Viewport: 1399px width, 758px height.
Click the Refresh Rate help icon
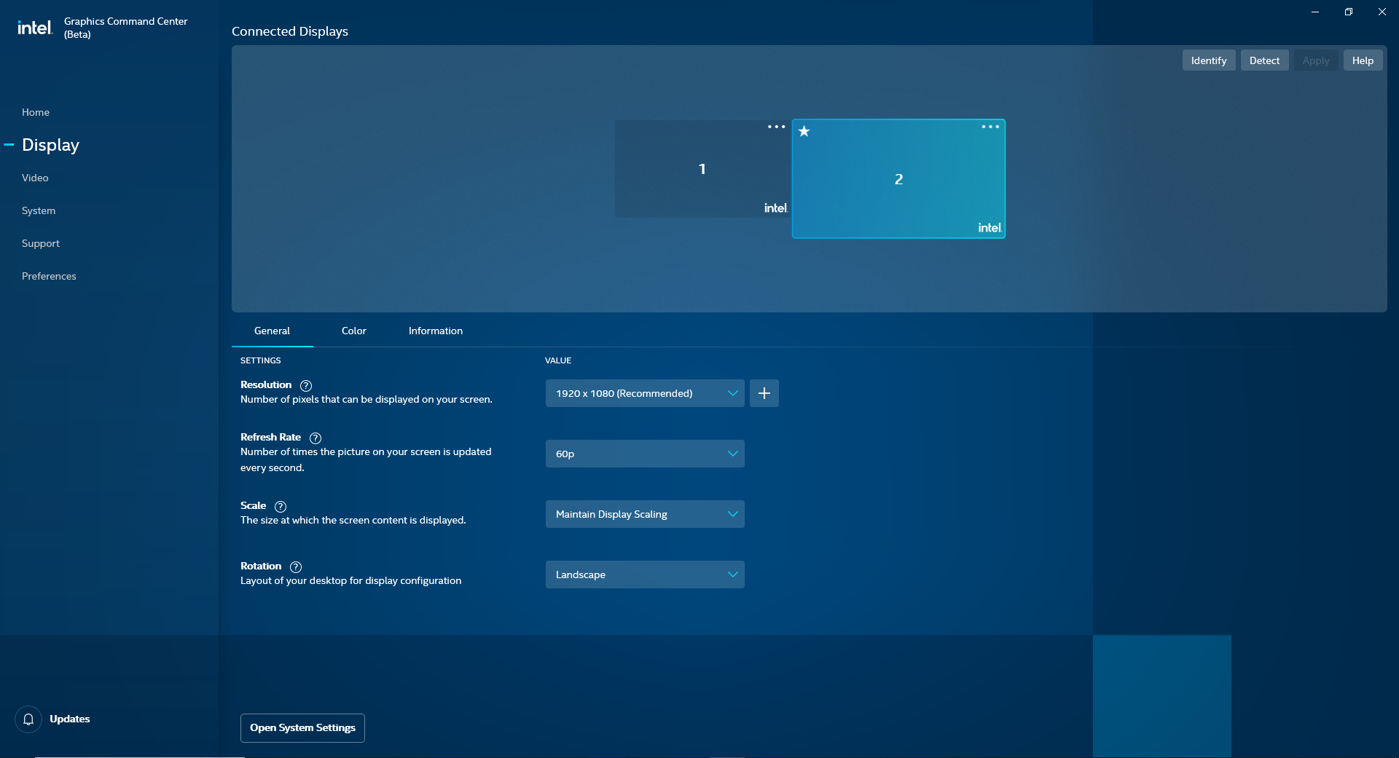(x=316, y=438)
